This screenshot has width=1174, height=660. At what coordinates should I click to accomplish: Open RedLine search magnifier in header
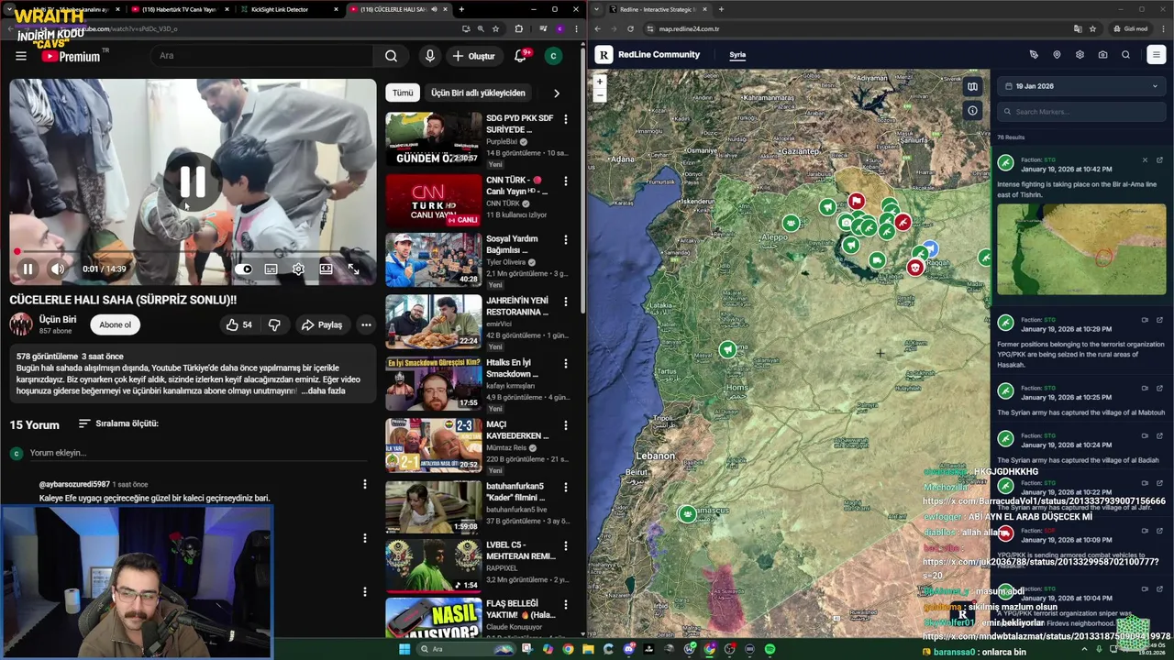click(x=1125, y=54)
